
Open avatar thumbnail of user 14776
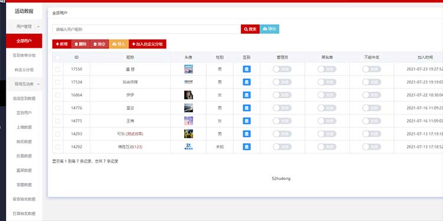(188, 108)
